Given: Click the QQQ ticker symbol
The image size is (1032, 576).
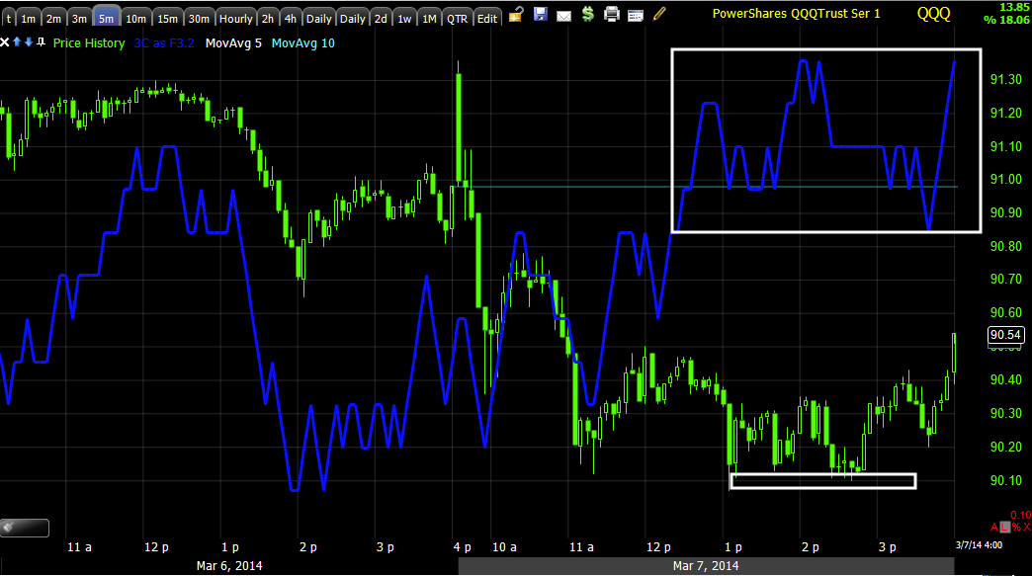Looking at the screenshot, I should 934,13.
